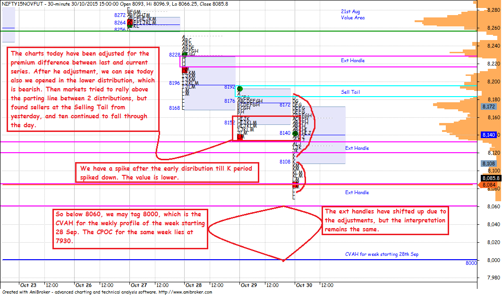This screenshot has height=295, width=502.
Task: Click the NIFTY15NOVFUT chart title text
Action: coord(115,4)
